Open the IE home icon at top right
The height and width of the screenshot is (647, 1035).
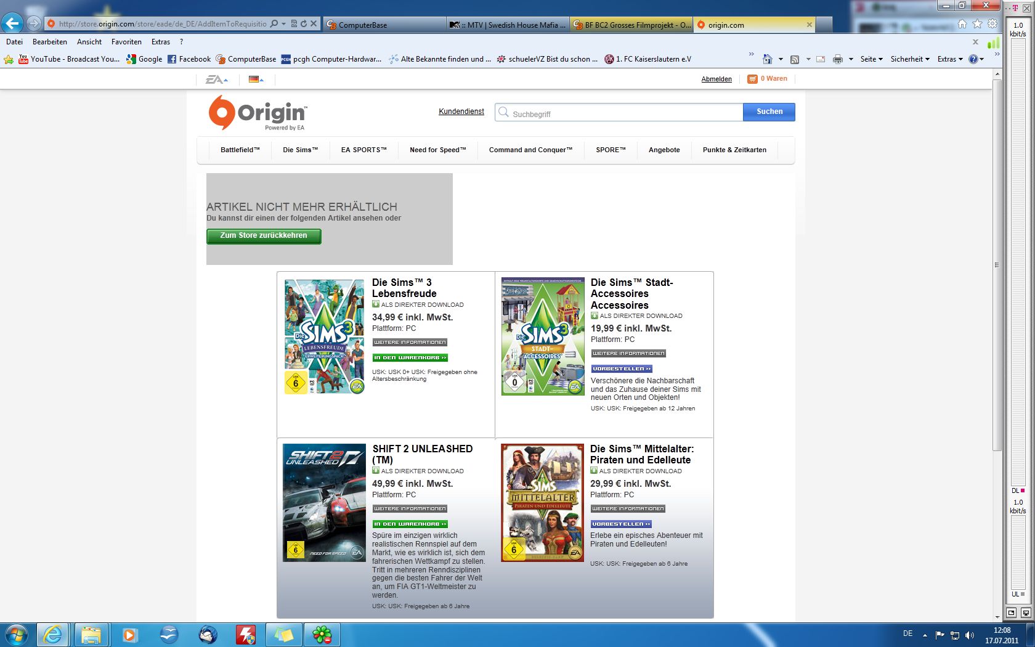[962, 24]
